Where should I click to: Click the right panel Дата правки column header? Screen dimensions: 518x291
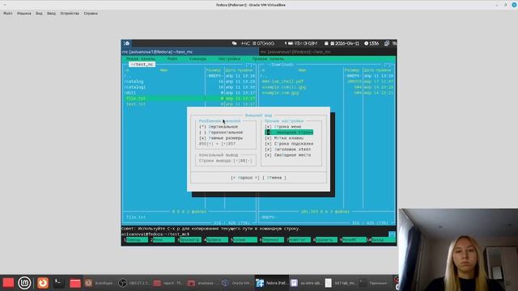(377, 70)
